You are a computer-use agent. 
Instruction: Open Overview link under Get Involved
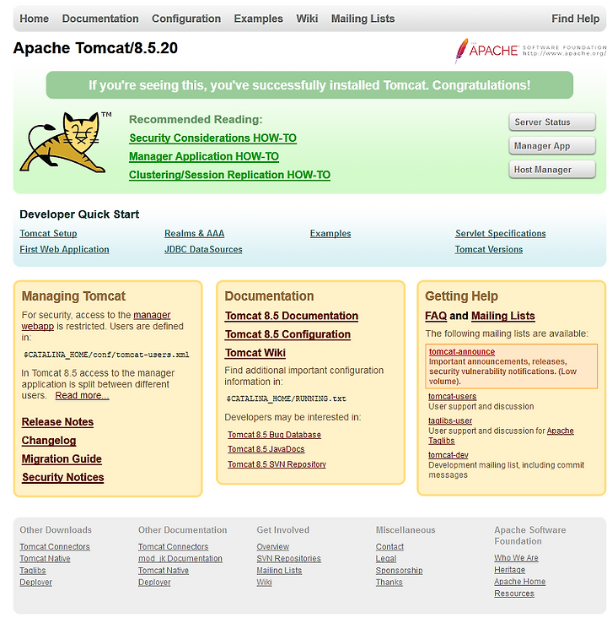(273, 547)
